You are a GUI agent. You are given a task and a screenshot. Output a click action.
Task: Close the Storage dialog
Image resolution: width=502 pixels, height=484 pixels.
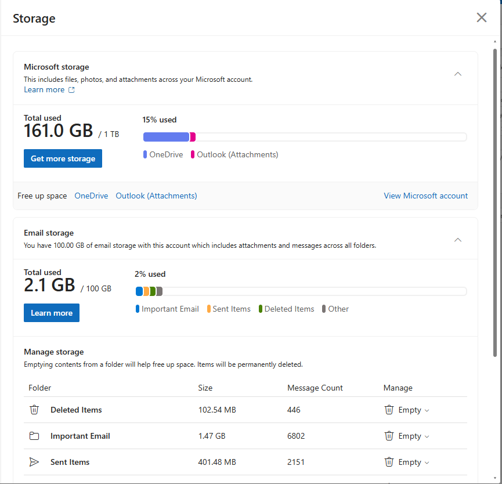(481, 17)
